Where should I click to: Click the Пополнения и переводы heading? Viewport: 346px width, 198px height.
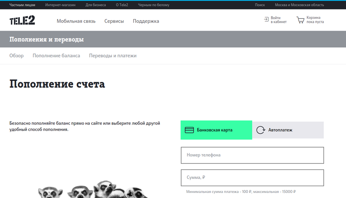(x=47, y=39)
